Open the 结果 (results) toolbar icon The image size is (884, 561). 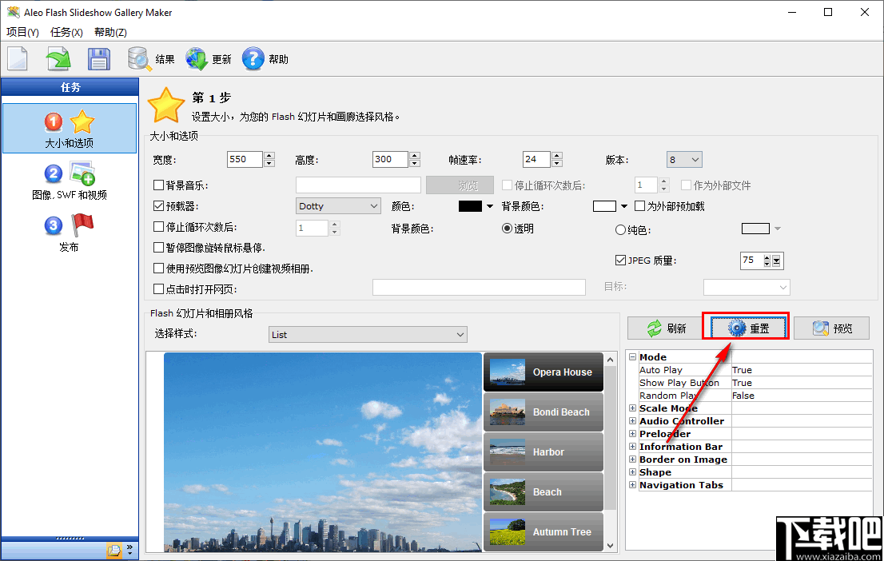coord(149,58)
